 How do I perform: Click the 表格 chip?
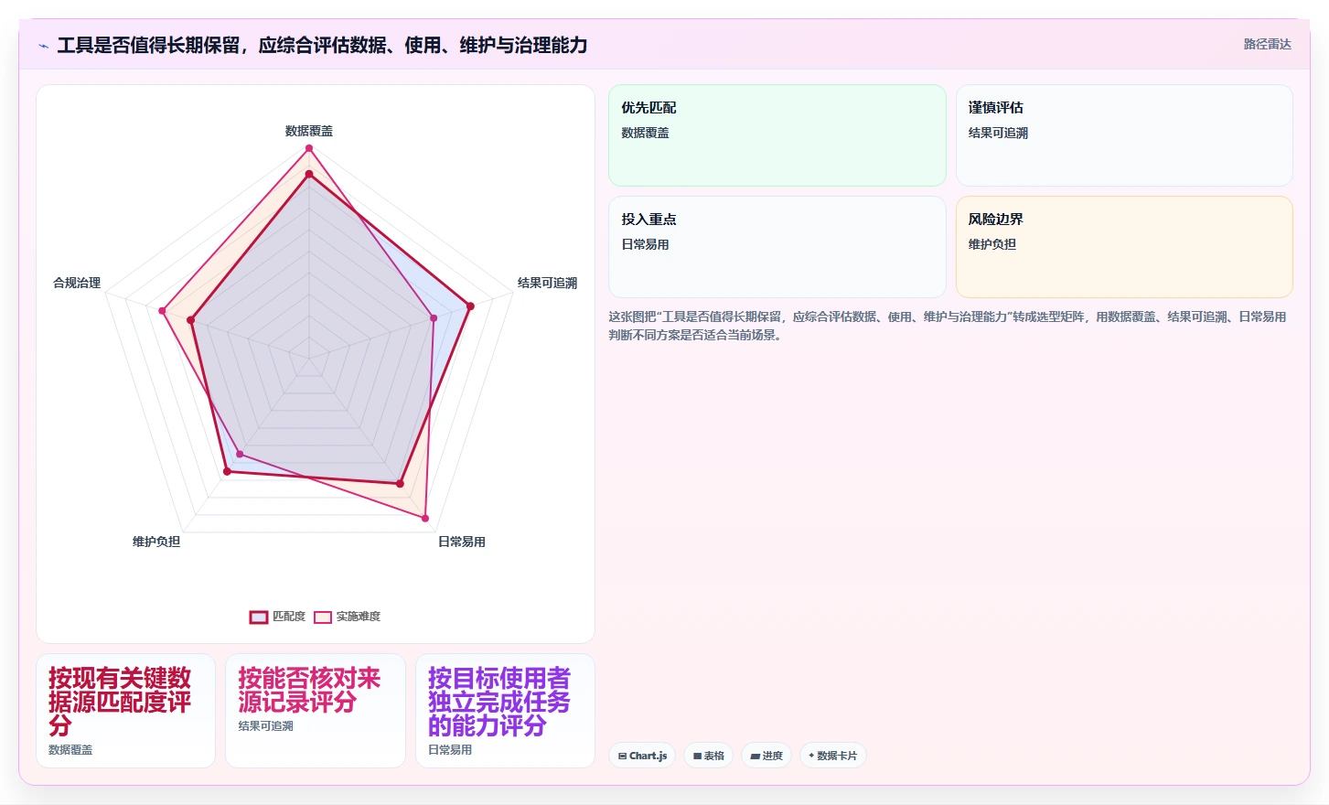[x=709, y=756]
